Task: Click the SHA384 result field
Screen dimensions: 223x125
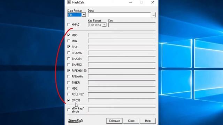Action: [x=122, y=59]
